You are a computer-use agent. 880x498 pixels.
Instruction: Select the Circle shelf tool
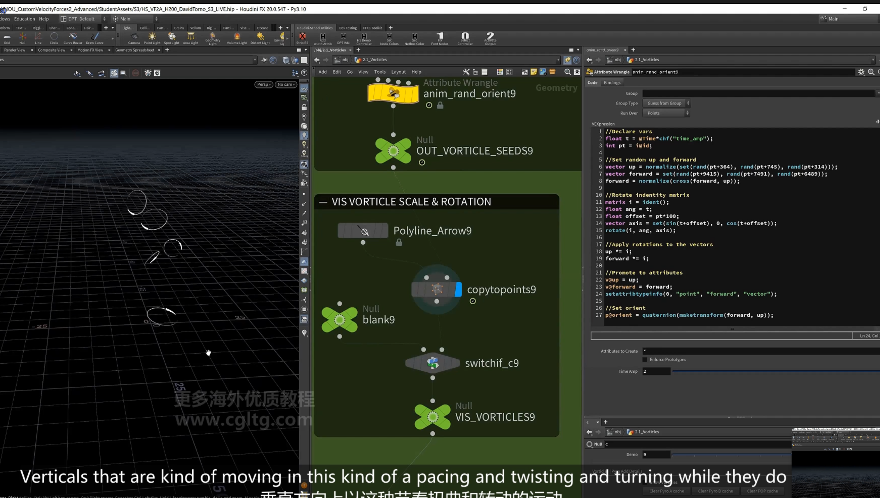pos(54,38)
